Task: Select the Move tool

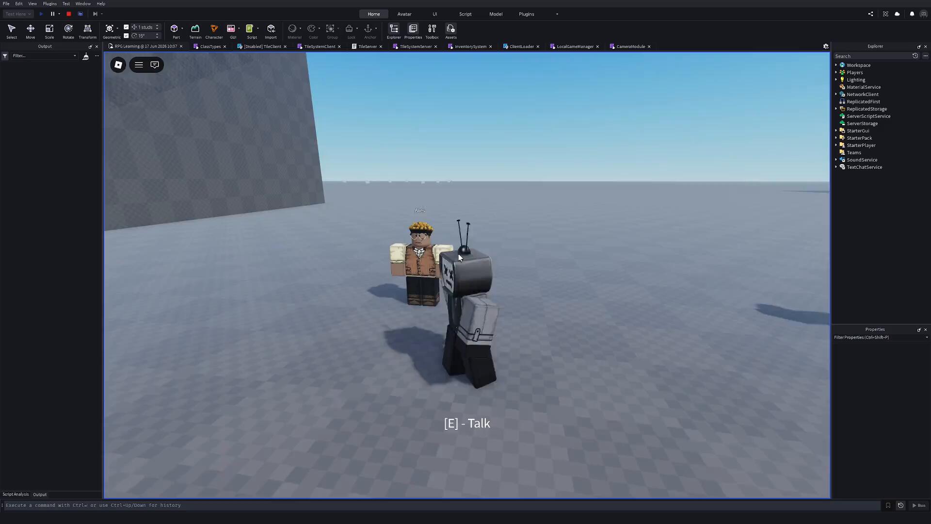Action: click(x=30, y=32)
